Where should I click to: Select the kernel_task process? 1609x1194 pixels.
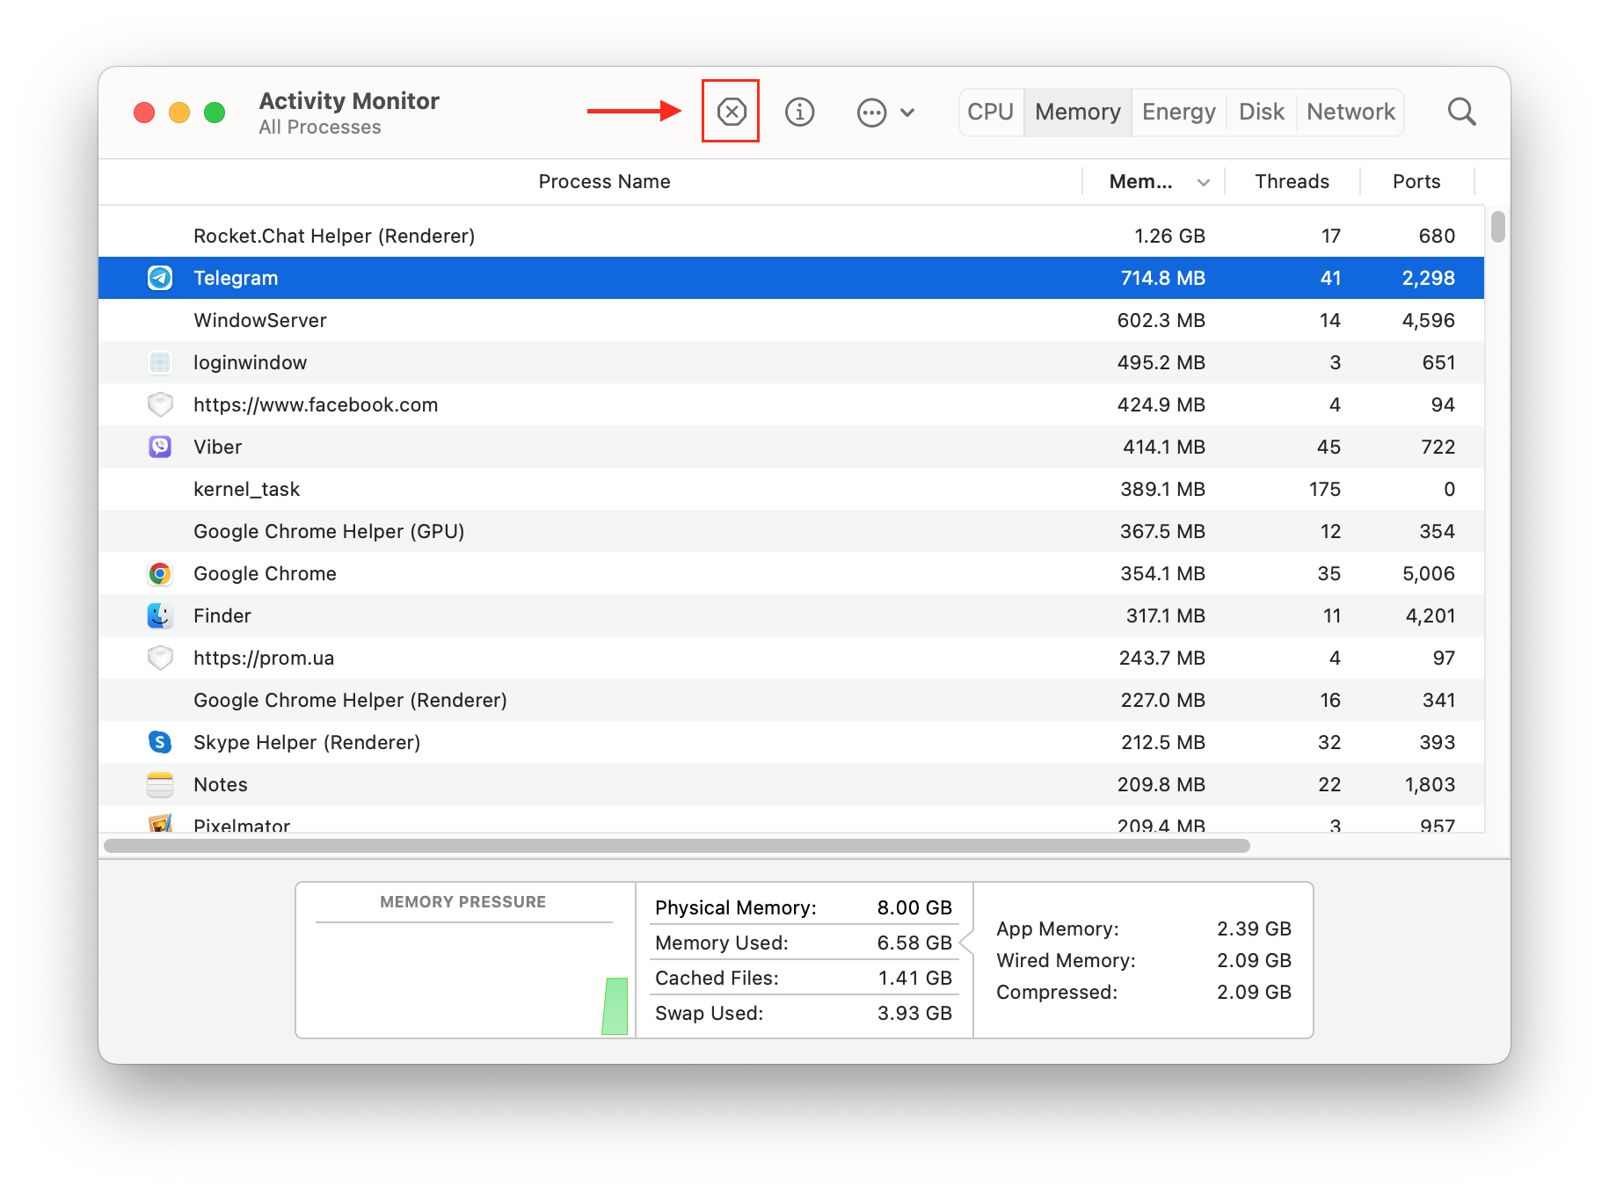247,489
